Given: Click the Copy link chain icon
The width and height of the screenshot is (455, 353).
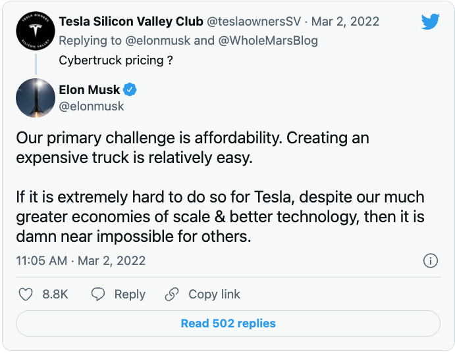Looking at the screenshot, I should click(172, 294).
